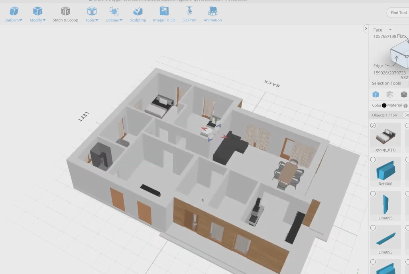Click the Material label
Screen dimensions: 409x274
point(394,105)
